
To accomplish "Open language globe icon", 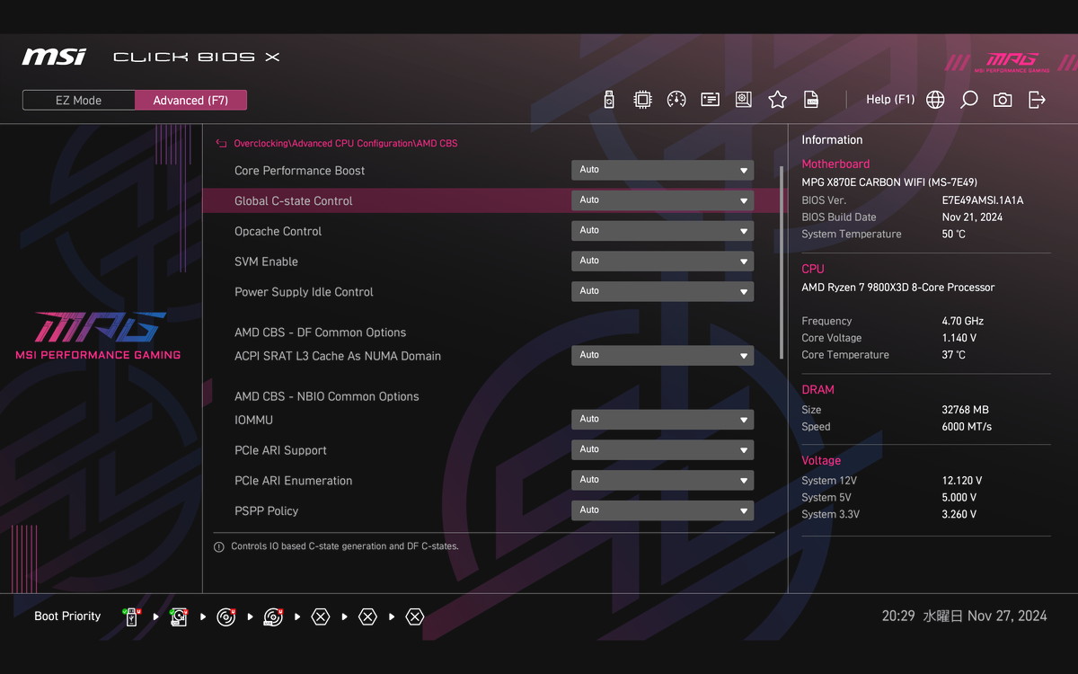I will tap(935, 100).
